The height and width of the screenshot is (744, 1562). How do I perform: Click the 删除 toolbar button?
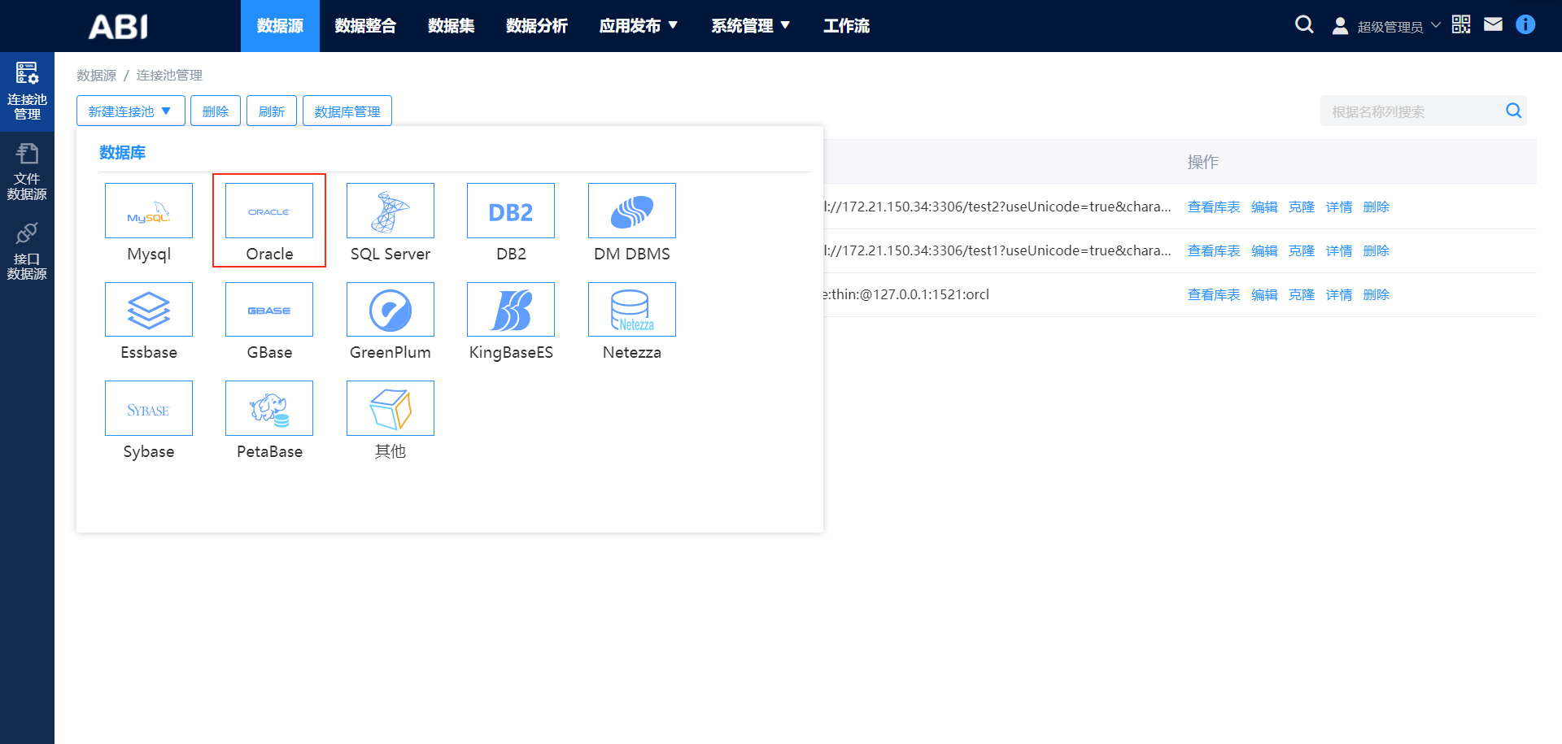click(x=216, y=111)
